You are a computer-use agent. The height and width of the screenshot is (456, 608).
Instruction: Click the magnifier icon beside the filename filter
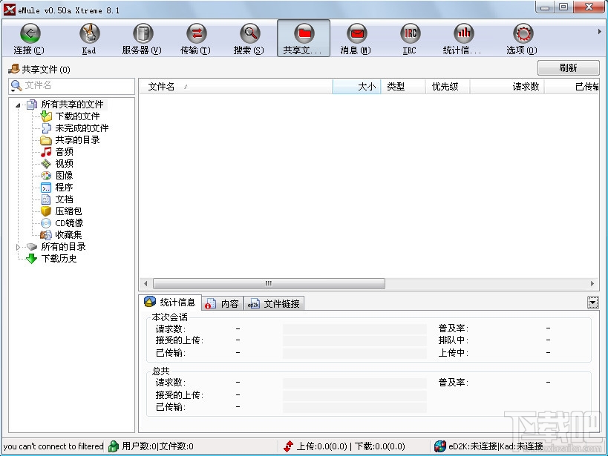click(x=14, y=87)
